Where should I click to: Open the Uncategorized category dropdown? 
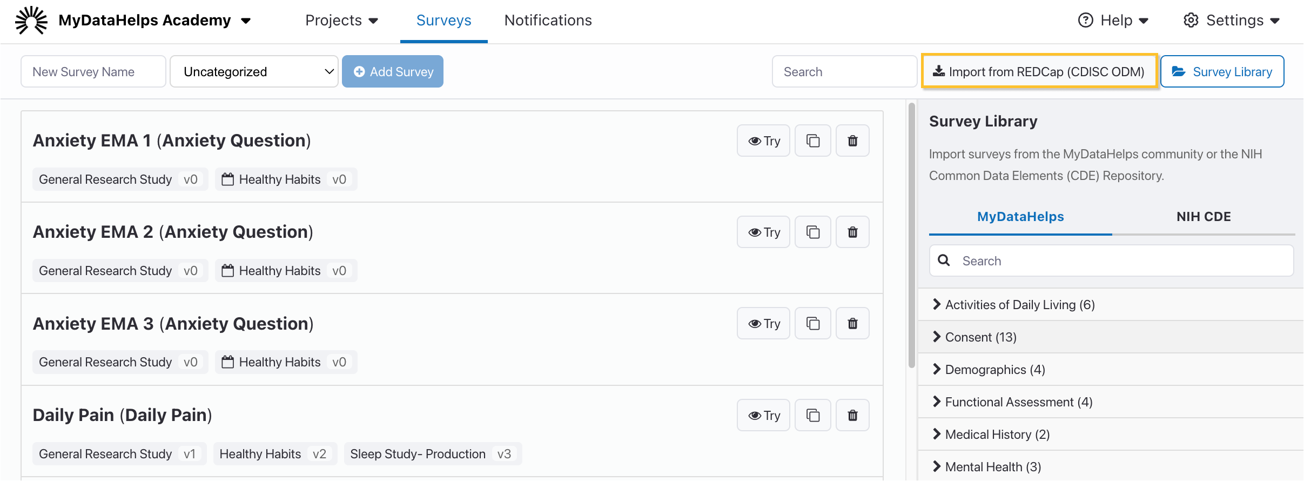(254, 72)
